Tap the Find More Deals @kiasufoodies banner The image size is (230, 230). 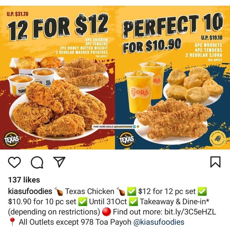[x=116, y=127]
